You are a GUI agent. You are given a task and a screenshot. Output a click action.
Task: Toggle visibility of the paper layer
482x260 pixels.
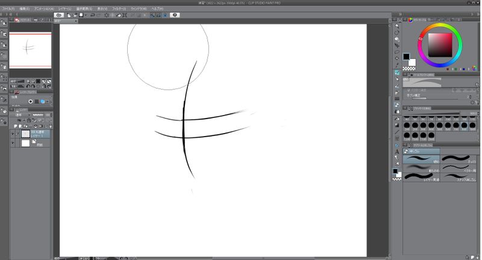pyautogui.click(x=13, y=143)
